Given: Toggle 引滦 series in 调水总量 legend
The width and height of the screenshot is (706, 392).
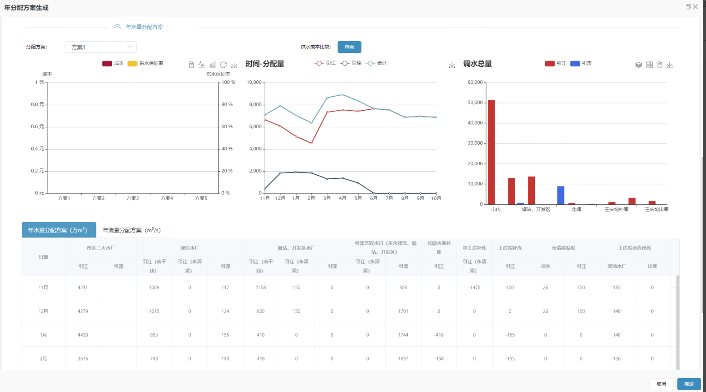Looking at the screenshot, I should pos(581,63).
